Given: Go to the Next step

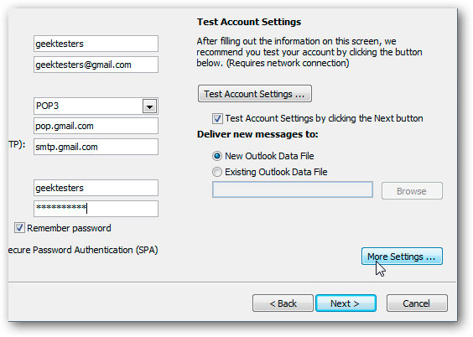Looking at the screenshot, I should [x=346, y=303].
